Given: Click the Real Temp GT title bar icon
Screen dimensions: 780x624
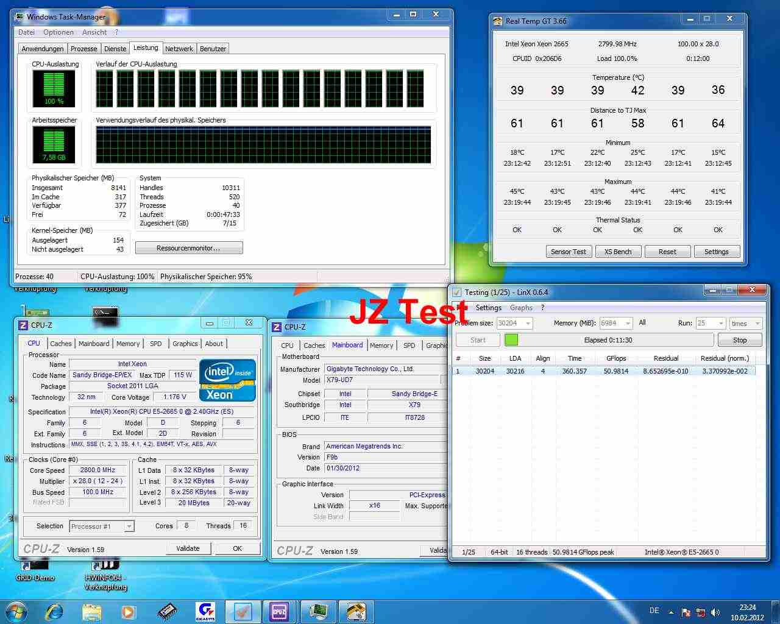Looking at the screenshot, I should click(497, 21).
